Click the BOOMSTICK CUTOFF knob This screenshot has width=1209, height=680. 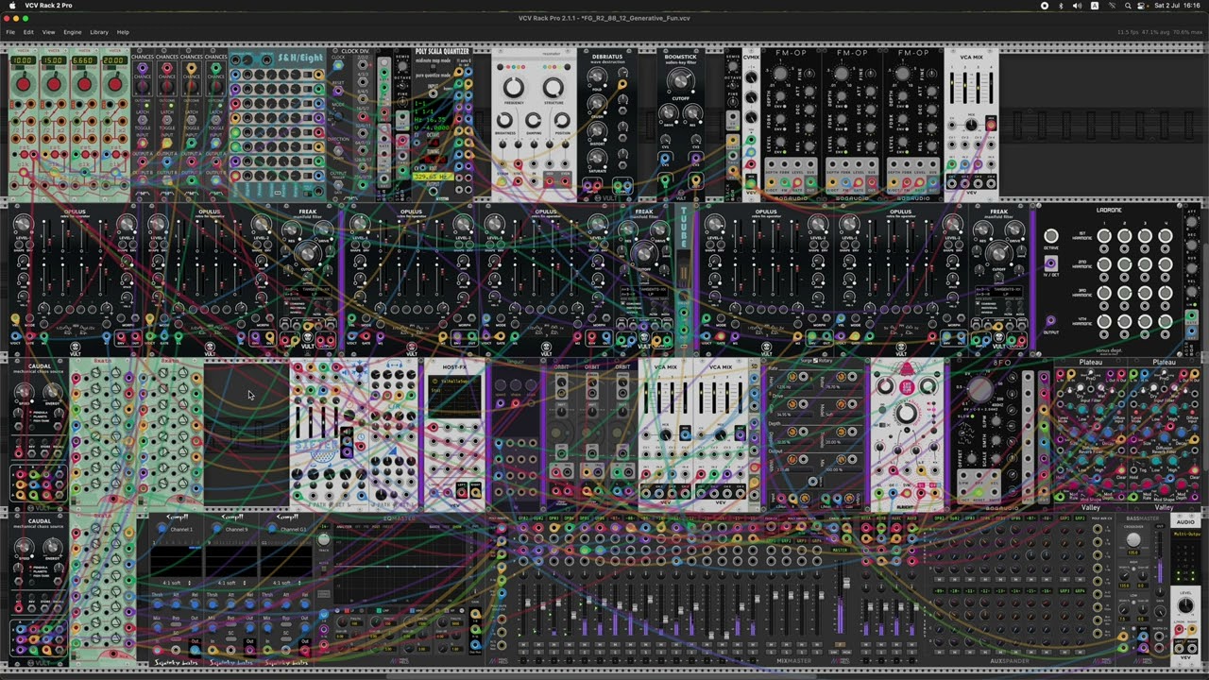click(680, 80)
